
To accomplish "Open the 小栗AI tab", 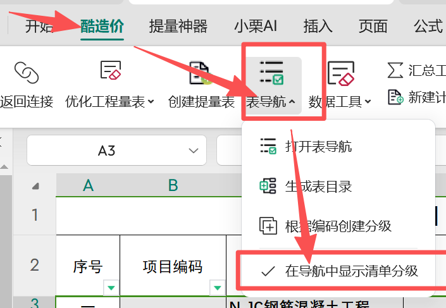I will 255,26.
